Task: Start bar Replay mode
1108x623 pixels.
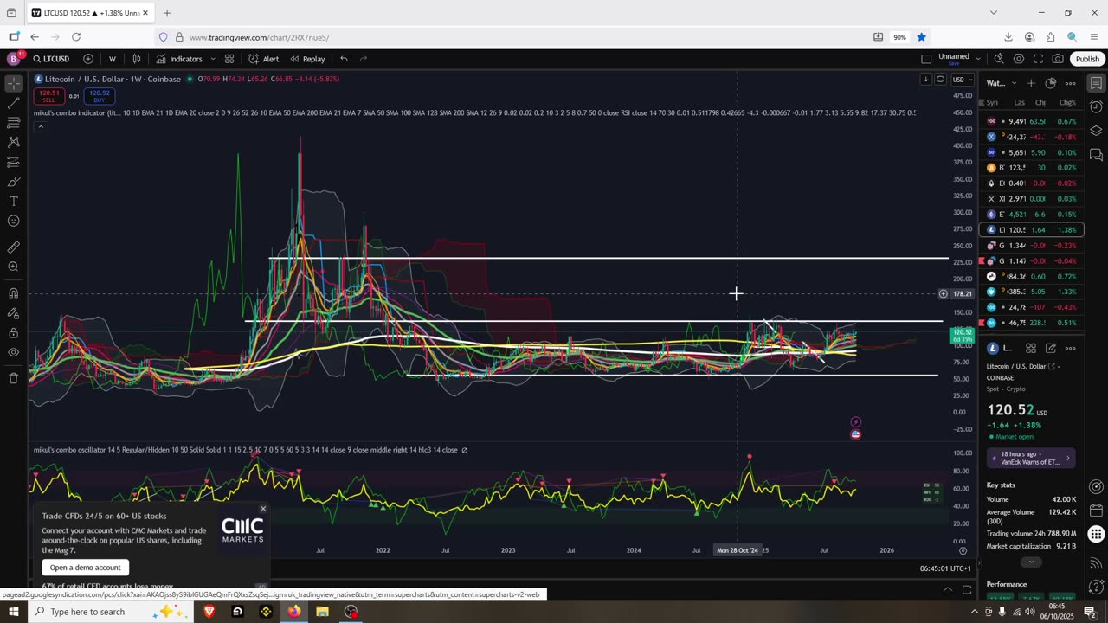Action: [307, 59]
